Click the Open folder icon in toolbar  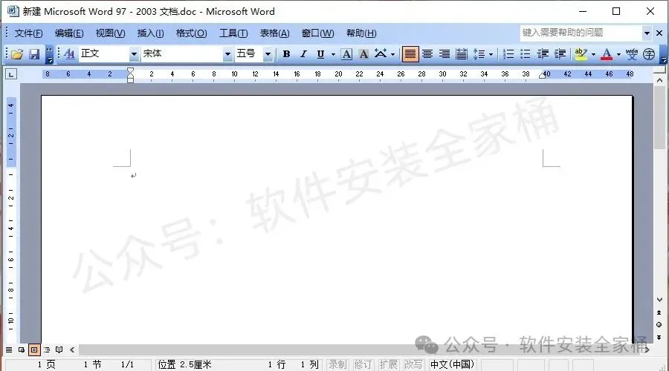(x=17, y=54)
